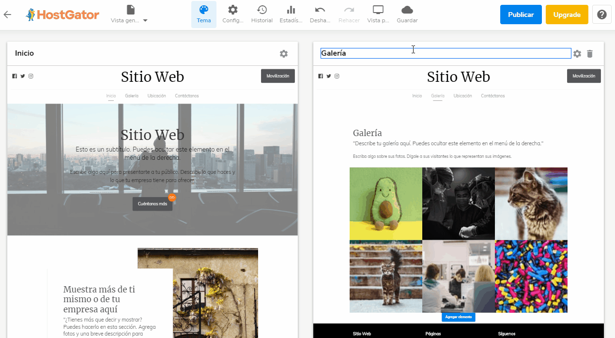Click the Publicar button
This screenshot has width=615, height=338.
(x=521, y=15)
